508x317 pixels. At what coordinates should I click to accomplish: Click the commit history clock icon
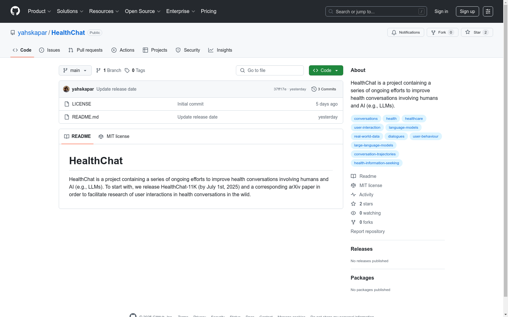click(314, 89)
